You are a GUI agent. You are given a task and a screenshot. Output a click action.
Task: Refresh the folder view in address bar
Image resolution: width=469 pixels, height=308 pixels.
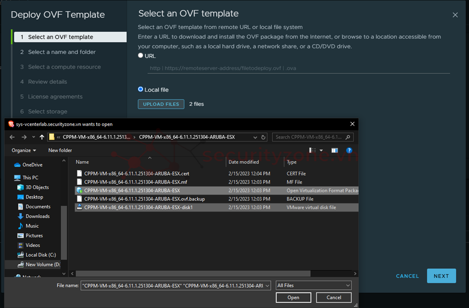click(263, 137)
